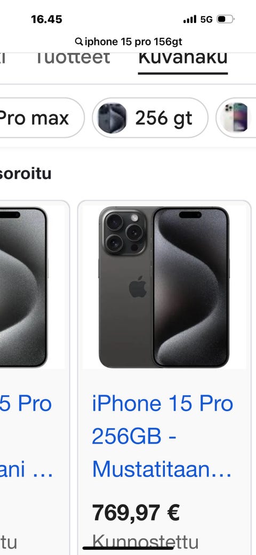
Task: Tap the black titanium iPhone product image
Action: click(x=164, y=287)
